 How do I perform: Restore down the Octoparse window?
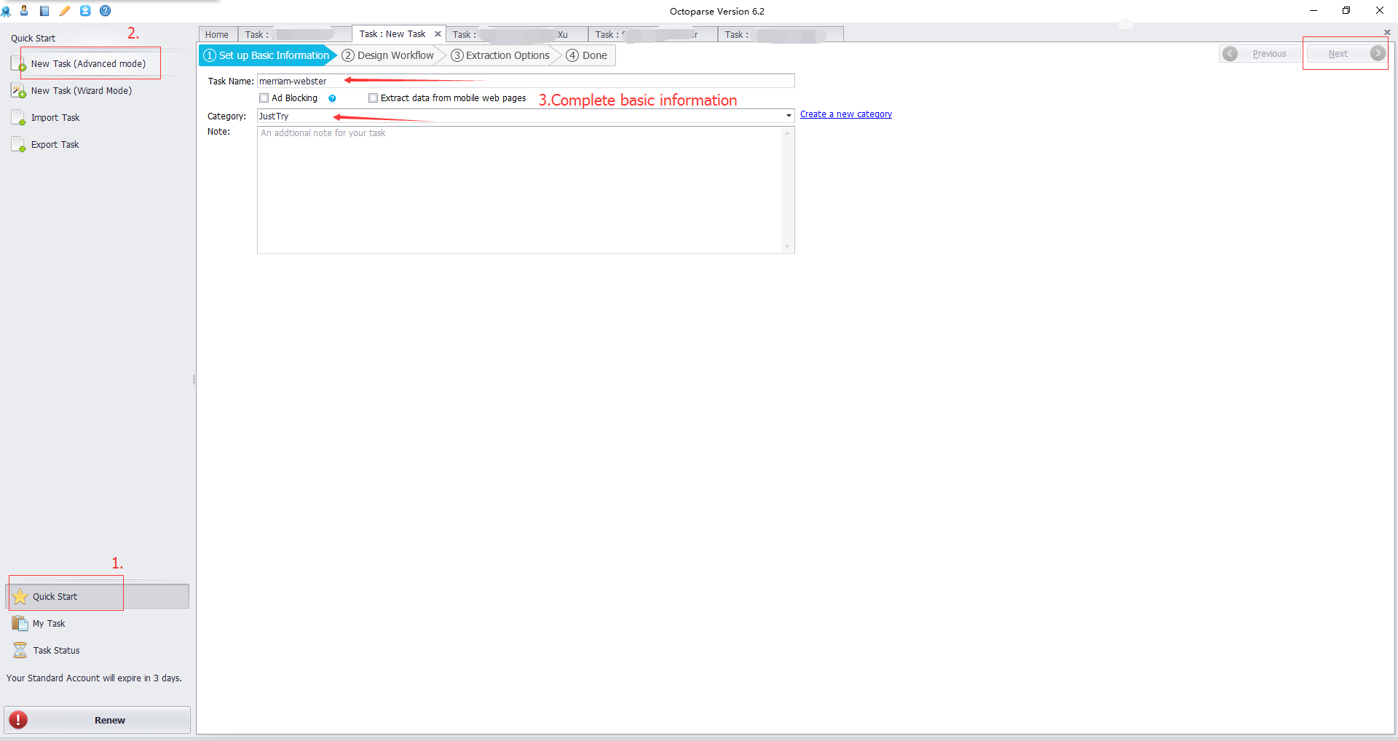(x=1346, y=11)
